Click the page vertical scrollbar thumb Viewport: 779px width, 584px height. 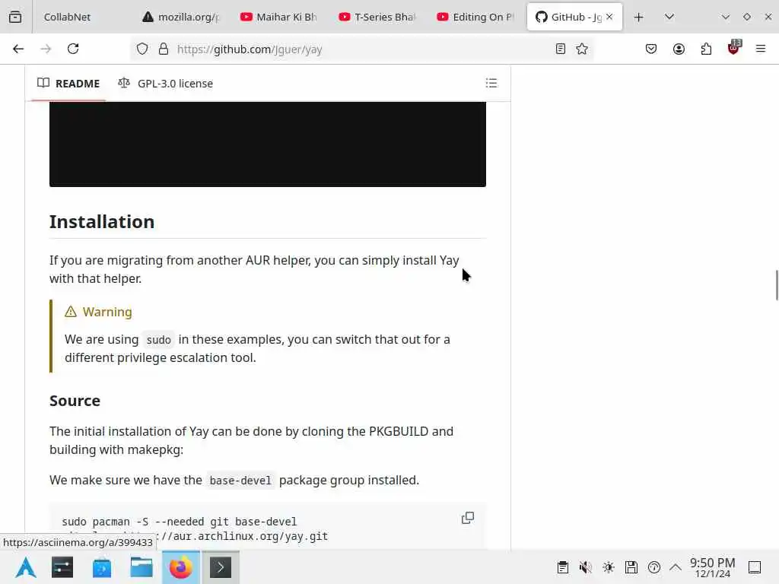(x=777, y=285)
